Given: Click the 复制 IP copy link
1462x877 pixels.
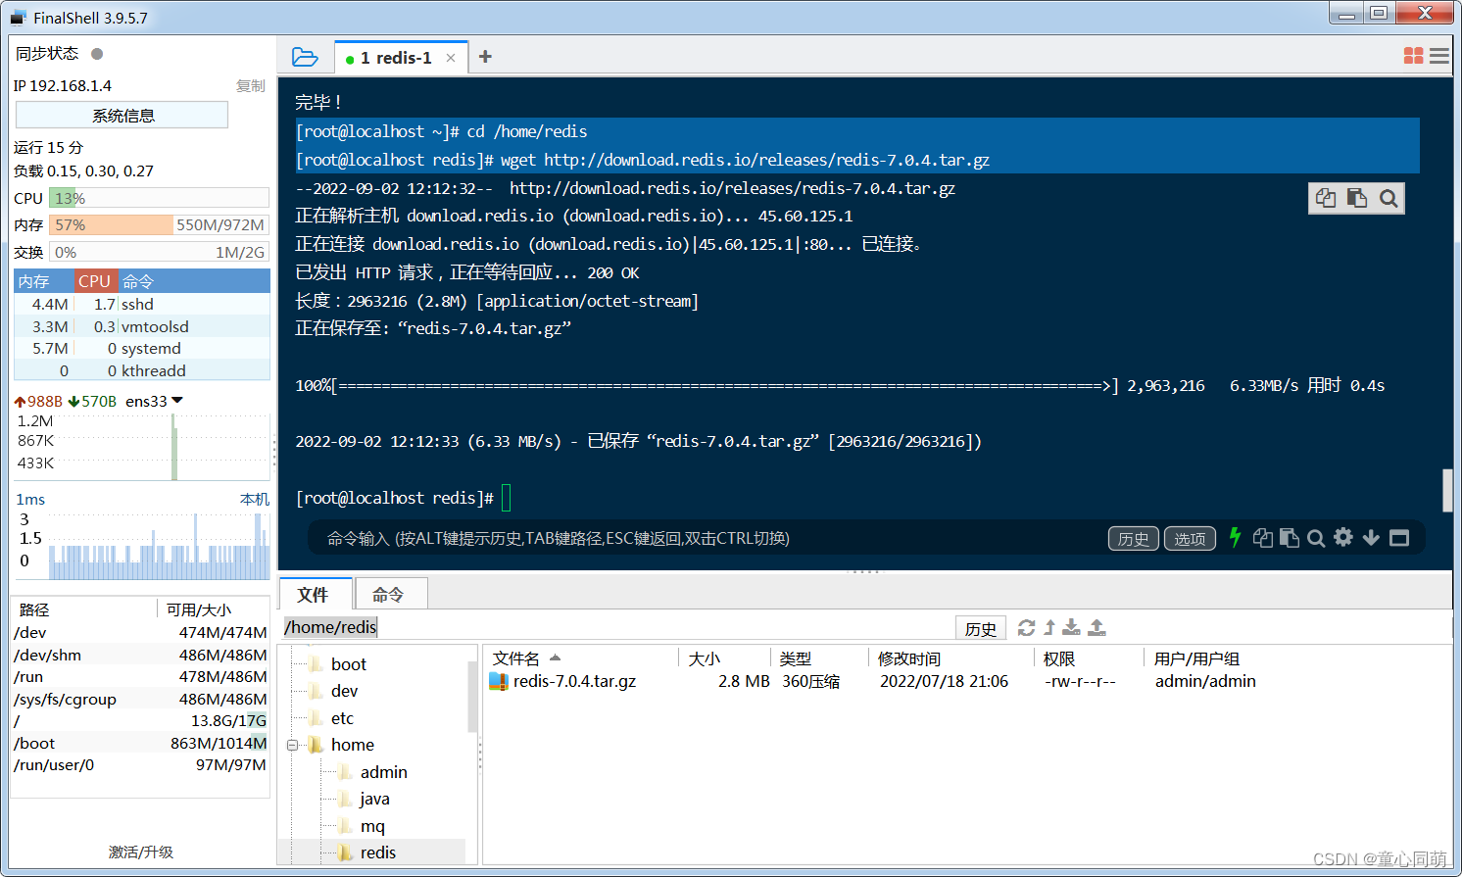Looking at the screenshot, I should tap(251, 85).
